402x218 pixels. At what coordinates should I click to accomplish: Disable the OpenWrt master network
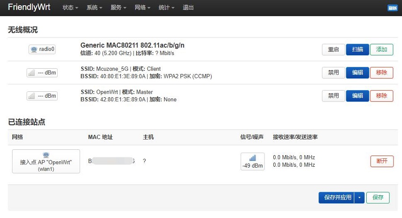click(333, 96)
